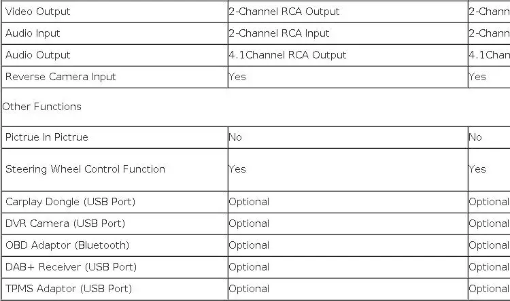510x301 pixels.
Task: Click the Video Output row label
Action: (37, 12)
